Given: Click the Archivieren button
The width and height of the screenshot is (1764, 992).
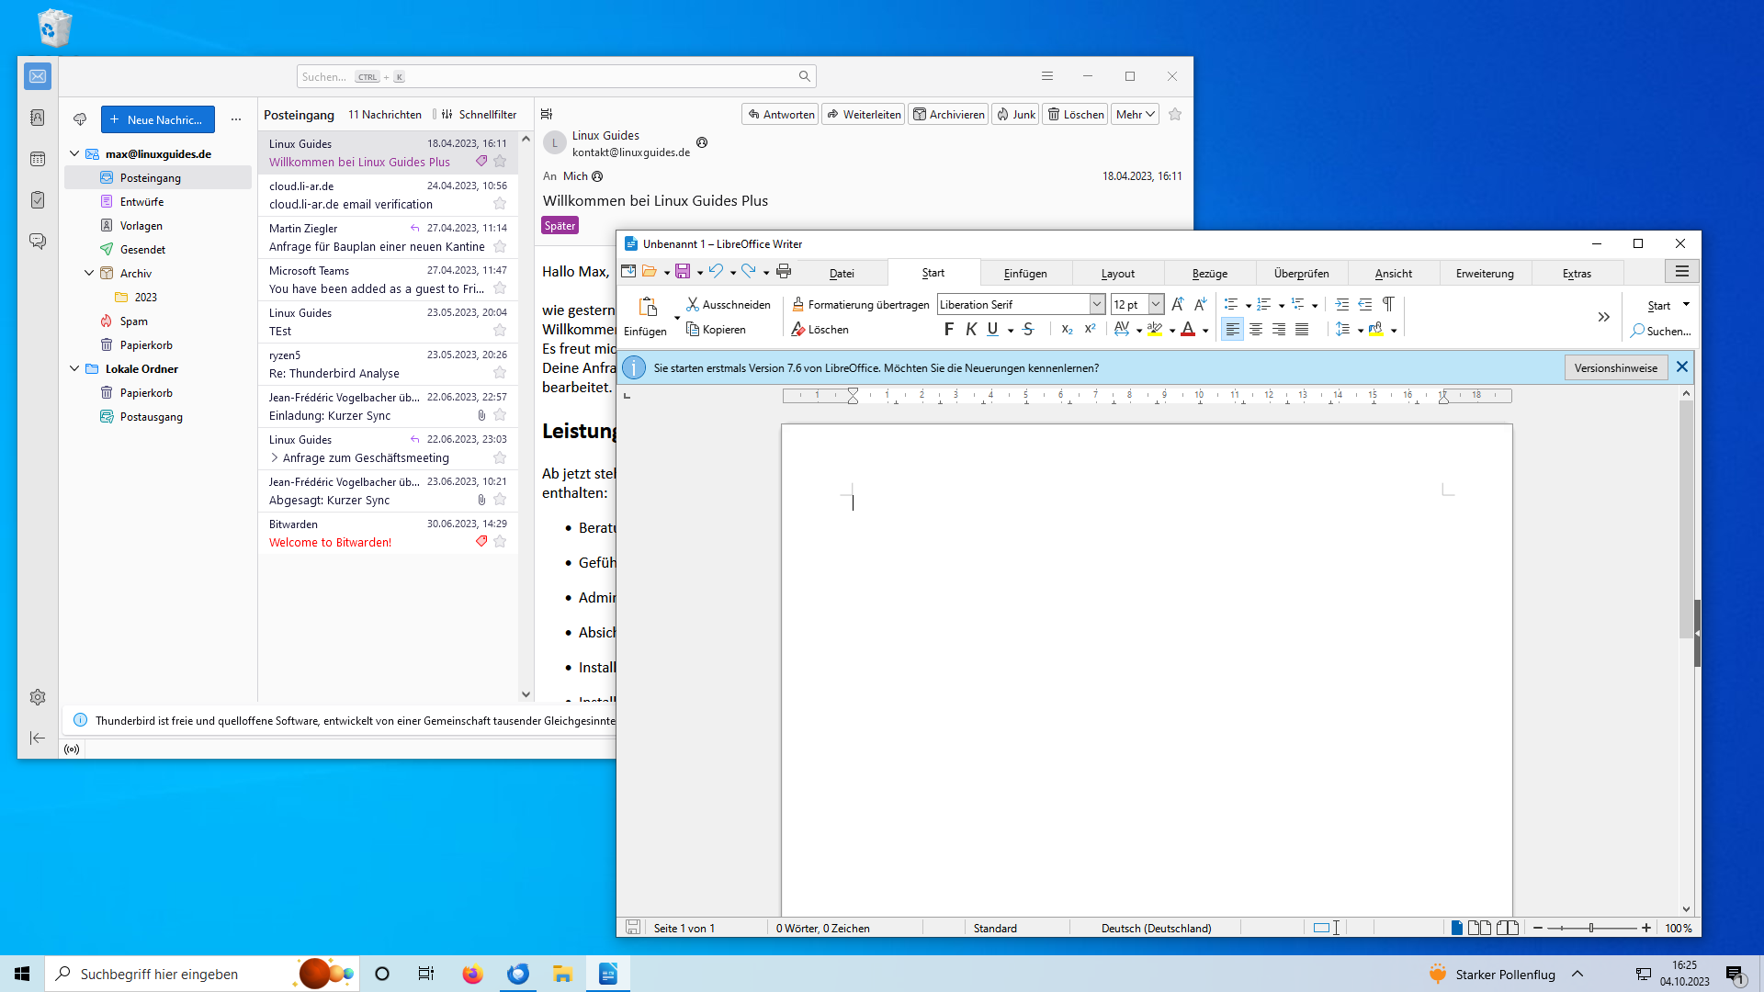Looking at the screenshot, I should (948, 115).
